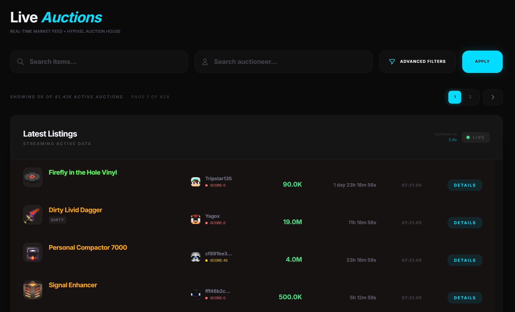Select page 1 in pagination
The height and width of the screenshot is (312, 515).
point(454,97)
